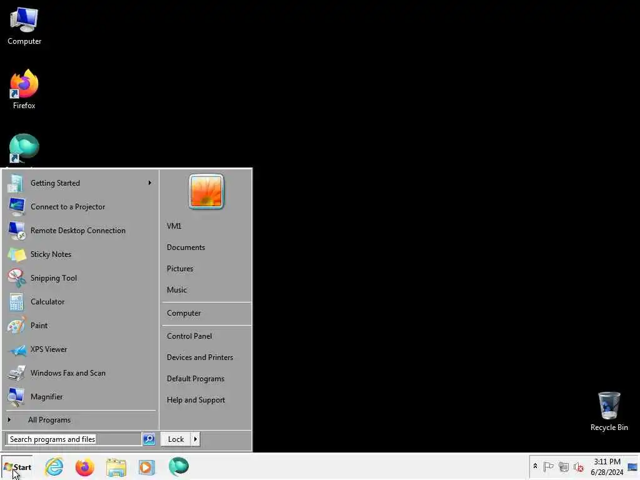Image resolution: width=640 pixels, height=480 pixels.
Task: Expand the Getting Started submenu arrow
Action: tap(150, 183)
